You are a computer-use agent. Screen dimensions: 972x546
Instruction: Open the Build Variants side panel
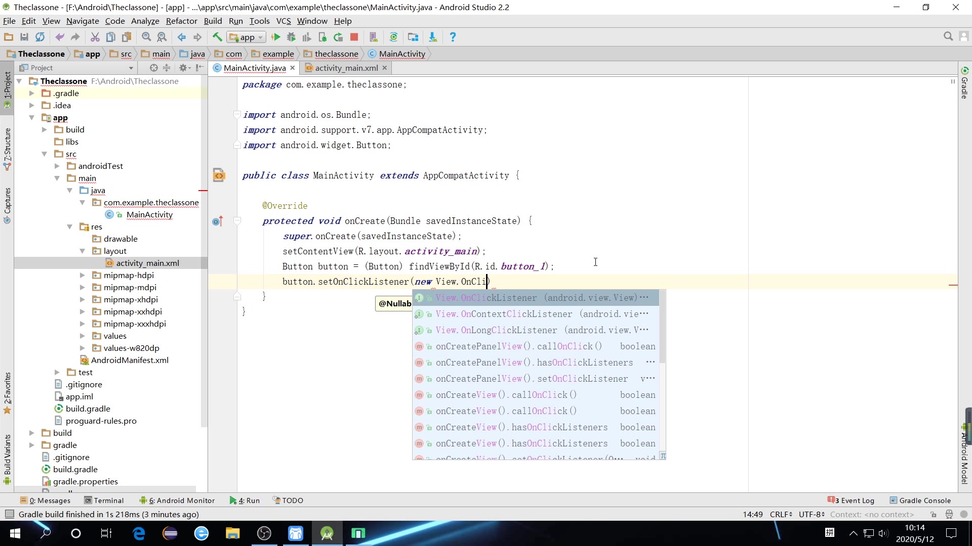7,459
